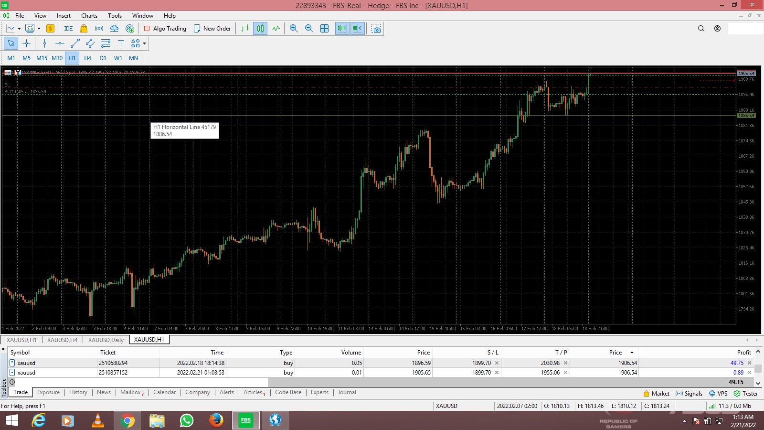
Task: Open Tester link in Toolbox bar
Action: tap(746, 394)
